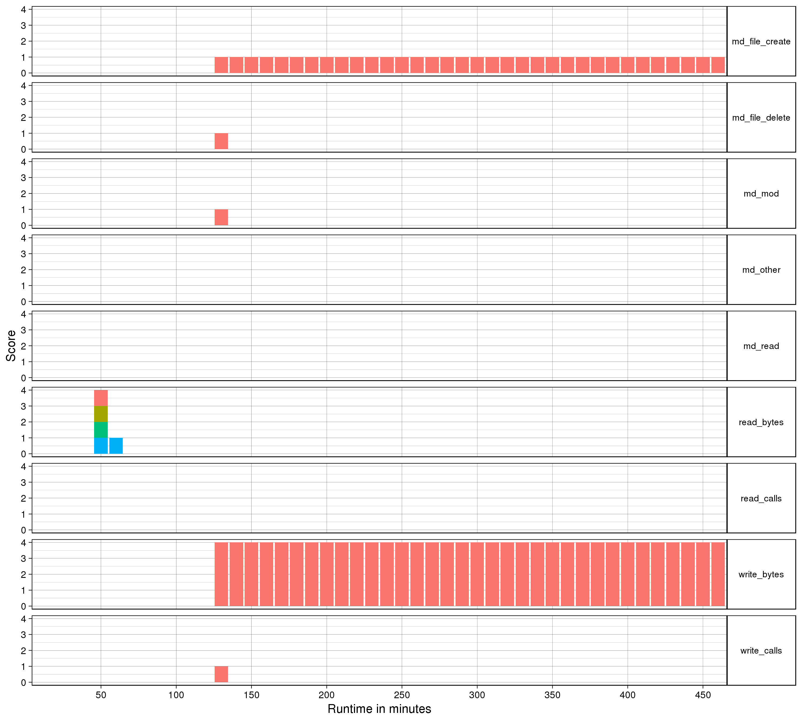
Task: Click the red top segment in read_bytes stack
Action: pos(101,398)
